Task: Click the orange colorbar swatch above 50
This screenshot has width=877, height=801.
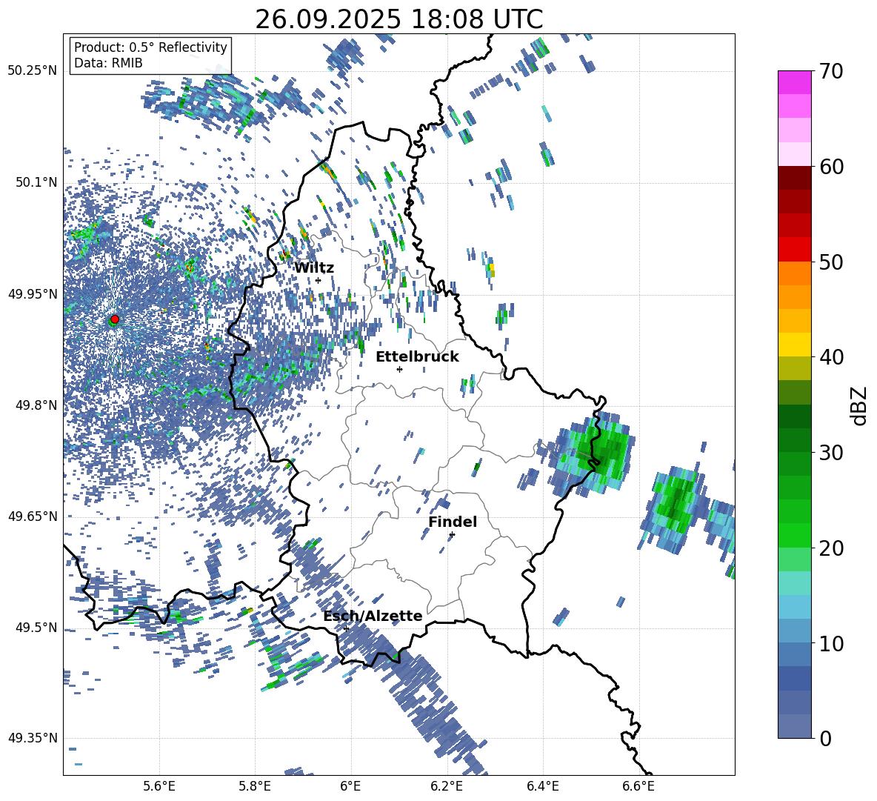Action: (x=794, y=273)
